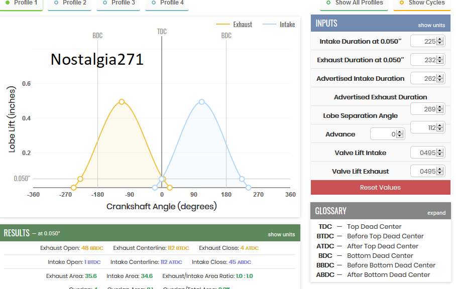Go to the Profile 4 tab
Screen dimensions: 456x289
(x=167, y=4)
